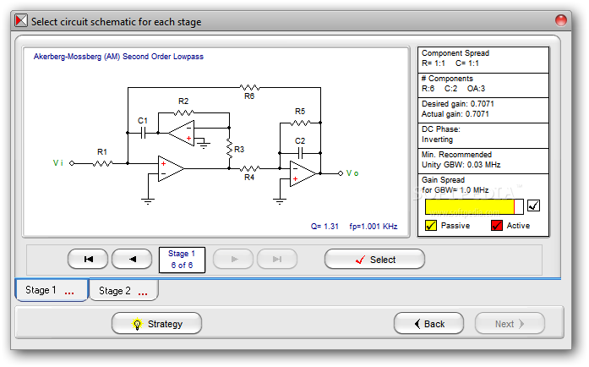589x367 pixels.
Task: Click the Unity GBW: 0.03 MHz text
Action: pyautogui.click(x=461, y=165)
